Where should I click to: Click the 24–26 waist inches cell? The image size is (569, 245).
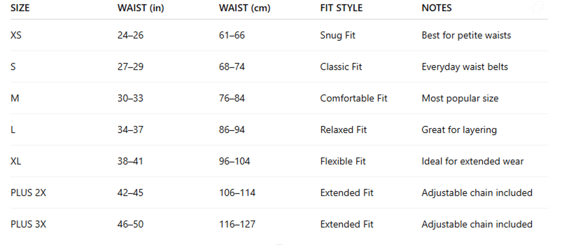pyautogui.click(x=130, y=35)
